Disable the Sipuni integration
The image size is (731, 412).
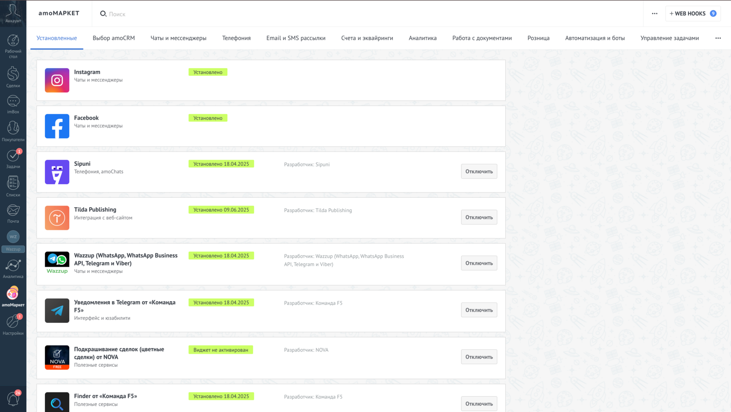(479, 172)
